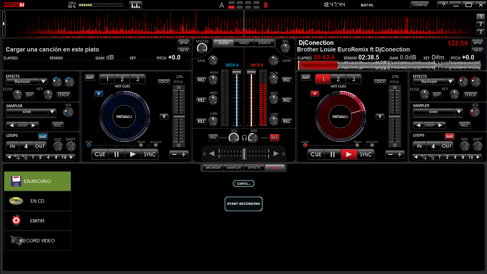Image resolution: width=487 pixels, height=274 pixels.
Task: Move crossfader left with arrow
Action: [212, 154]
